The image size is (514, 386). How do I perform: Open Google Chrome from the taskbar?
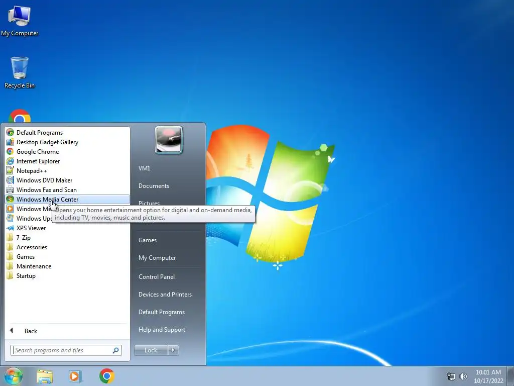(x=107, y=376)
